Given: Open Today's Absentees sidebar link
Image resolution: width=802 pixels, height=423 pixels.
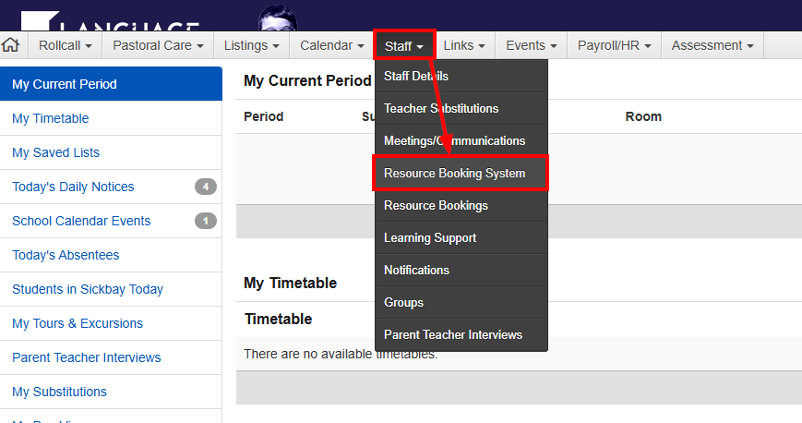Looking at the screenshot, I should (x=66, y=255).
